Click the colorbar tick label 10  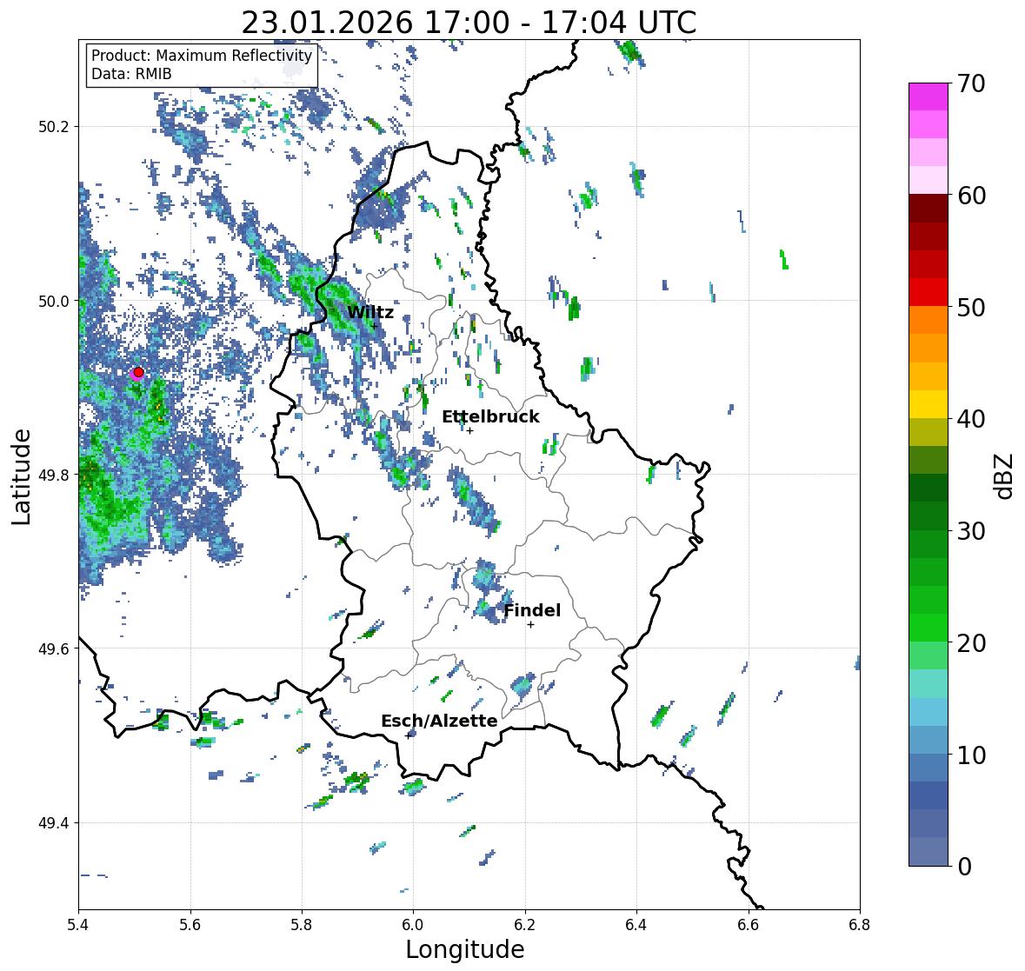(971, 755)
